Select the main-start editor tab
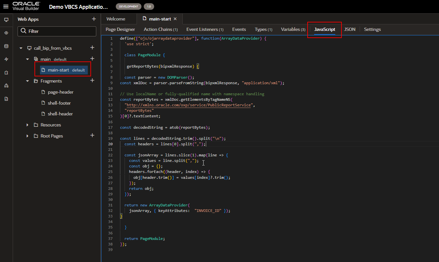Image resolution: width=439 pixels, height=262 pixels. [x=160, y=19]
